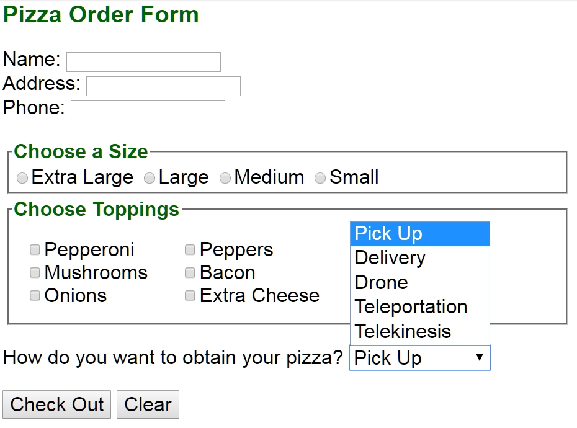Click into the Address input field
577x428 pixels.
tap(163, 86)
